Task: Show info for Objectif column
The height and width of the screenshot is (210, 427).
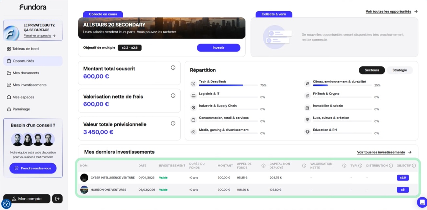Action: coord(414,166)
